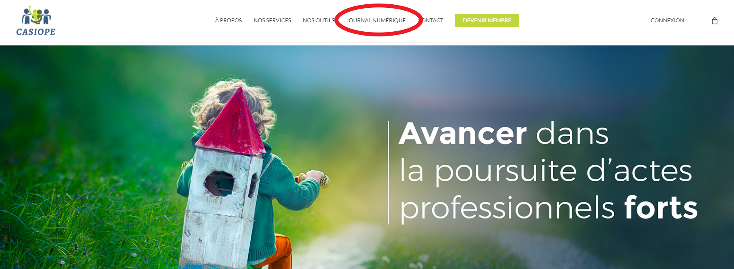The image size is (734, 269).
Task: Click the word 'professionnels' in hero text
Action: click(x=507, y=208)
